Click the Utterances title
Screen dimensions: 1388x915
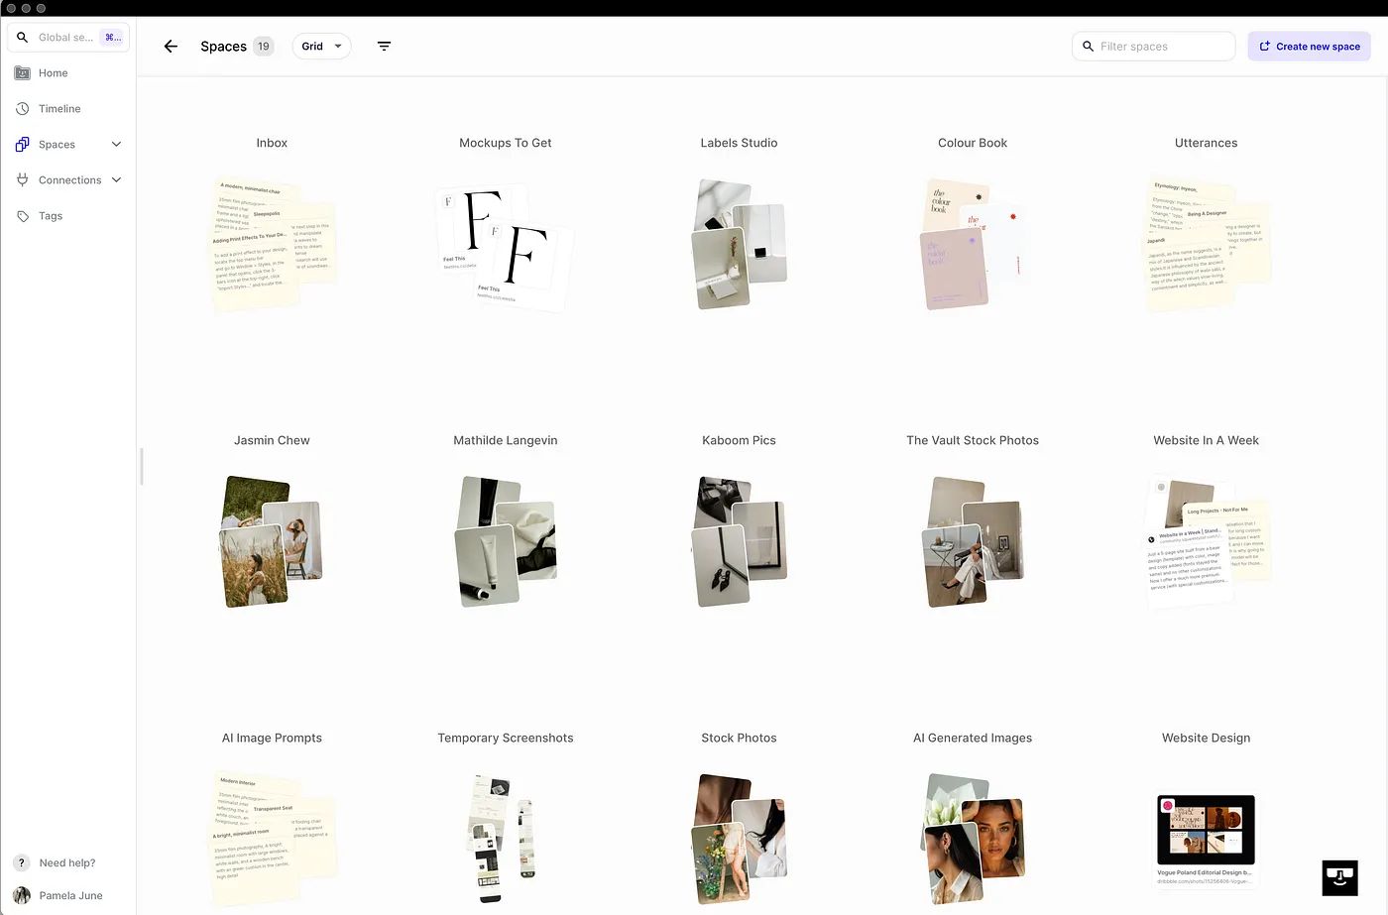click(1207, 143)
